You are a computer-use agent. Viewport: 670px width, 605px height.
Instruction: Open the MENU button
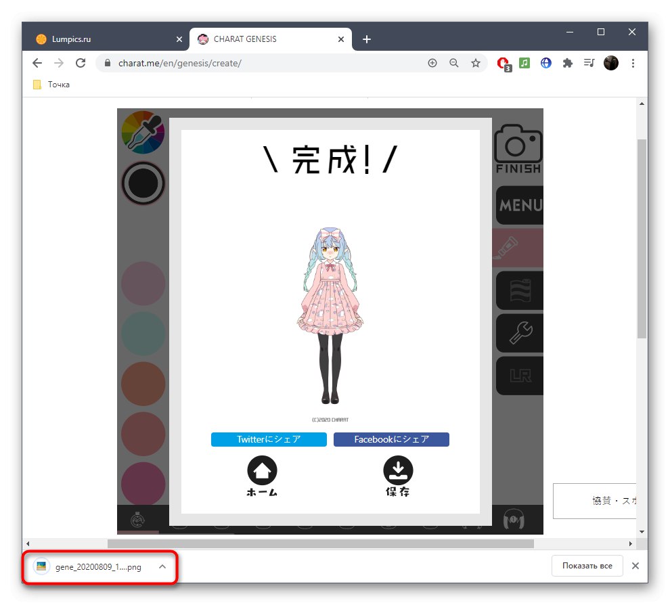click(x=520, y=205)
